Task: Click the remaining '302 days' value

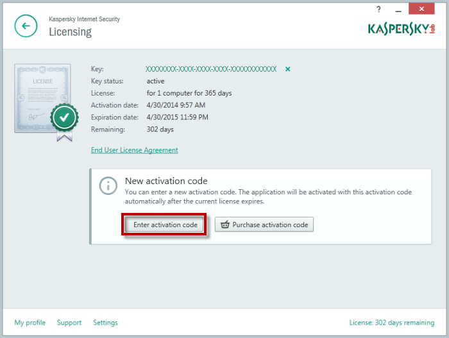Action: 160,129
